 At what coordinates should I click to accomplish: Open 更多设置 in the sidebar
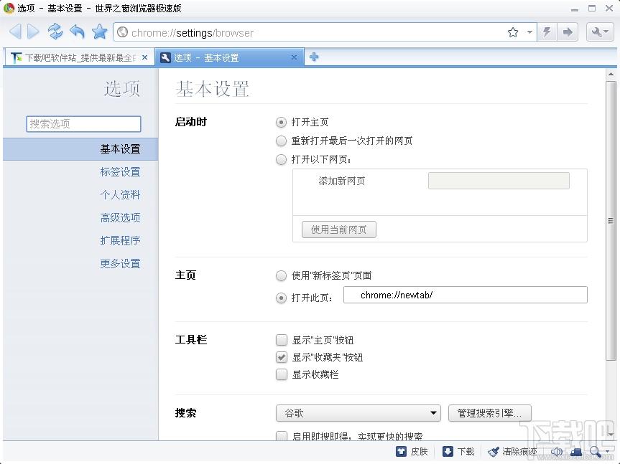coord(120,264)
